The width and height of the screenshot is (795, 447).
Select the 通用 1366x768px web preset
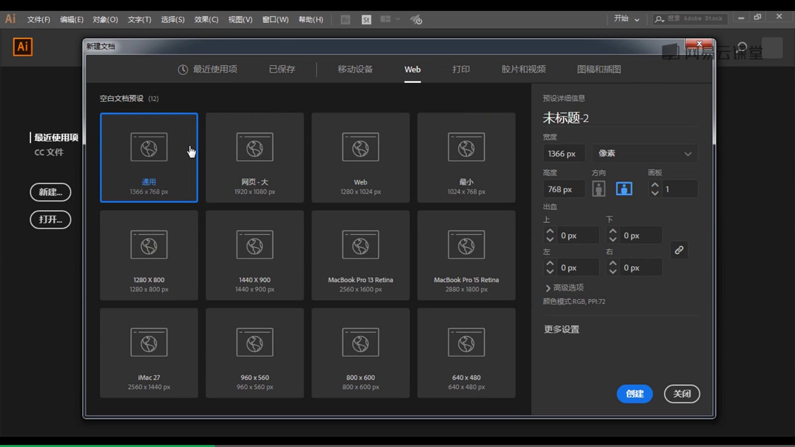pos(149,157)
